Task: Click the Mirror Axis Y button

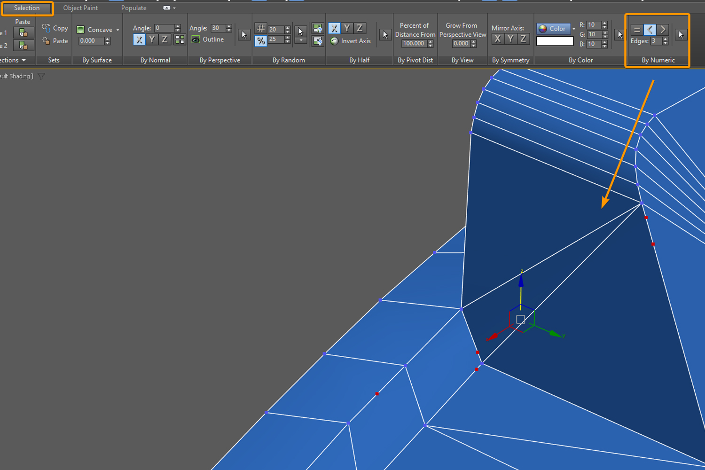Action: point(510,39)
